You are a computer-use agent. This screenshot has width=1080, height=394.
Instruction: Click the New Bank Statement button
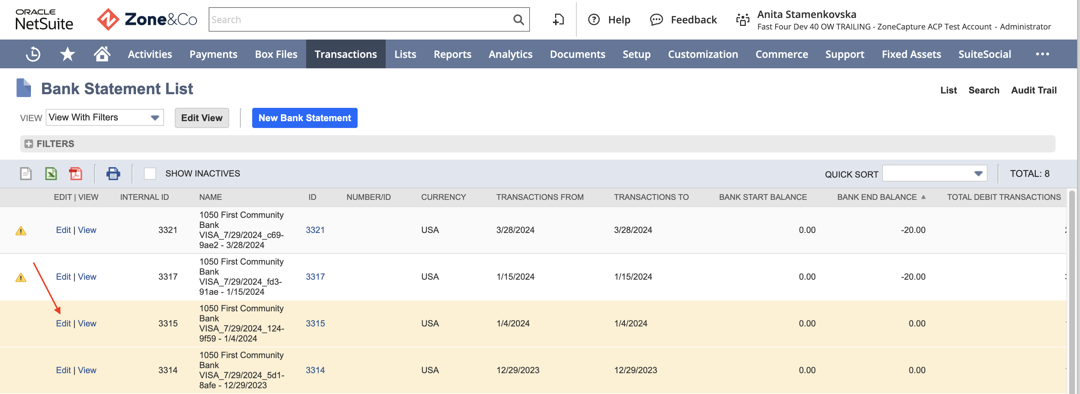point(305,118)
